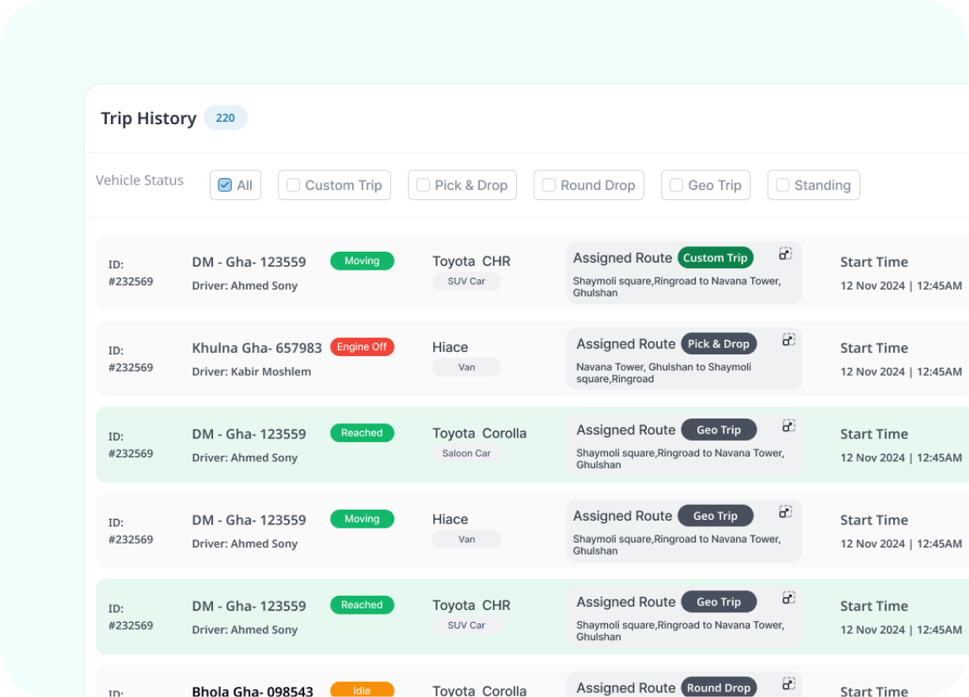Click Moving status badge on Hiace Ahmed Sony row
This screenshot has width=969, height=697.
[x=362, y=519]
